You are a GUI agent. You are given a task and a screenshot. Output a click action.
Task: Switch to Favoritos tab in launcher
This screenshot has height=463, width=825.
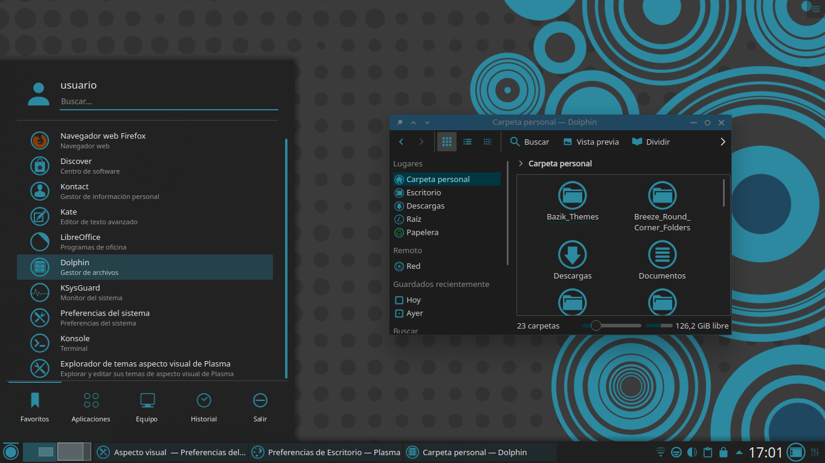(34, 407)
